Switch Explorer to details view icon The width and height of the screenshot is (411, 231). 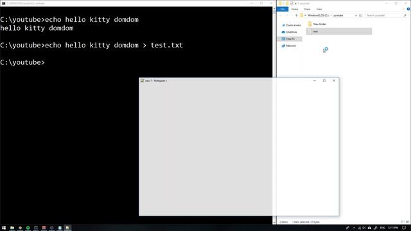tap(403, 222)
